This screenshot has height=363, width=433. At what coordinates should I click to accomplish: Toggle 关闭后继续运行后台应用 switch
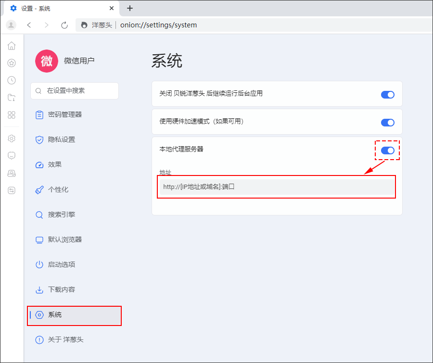(387, 95)
